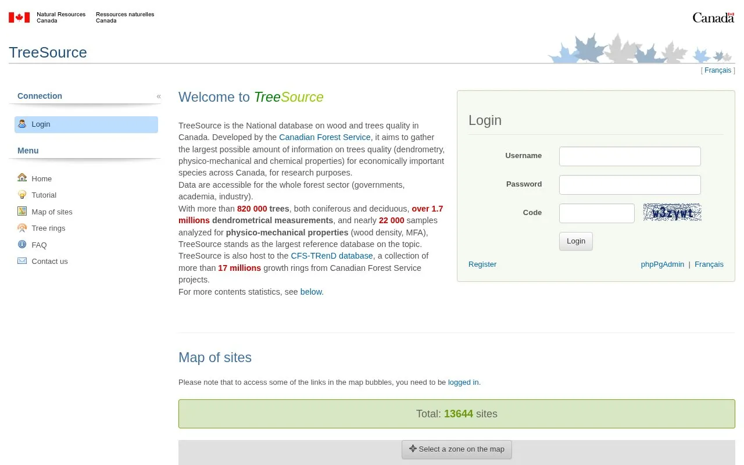Click the Password input field

[630, 185]
